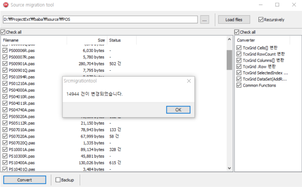302x187 pixels.
Task: Uncheck PS10400A.pas file checkbox
Action: [5, 163]
